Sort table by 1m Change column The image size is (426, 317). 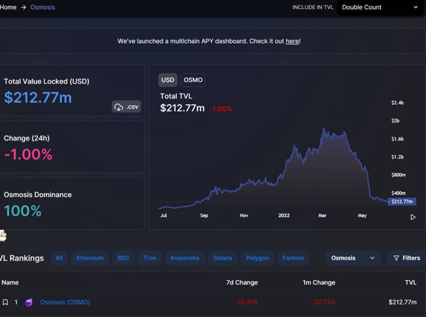[x=319, y=282]
